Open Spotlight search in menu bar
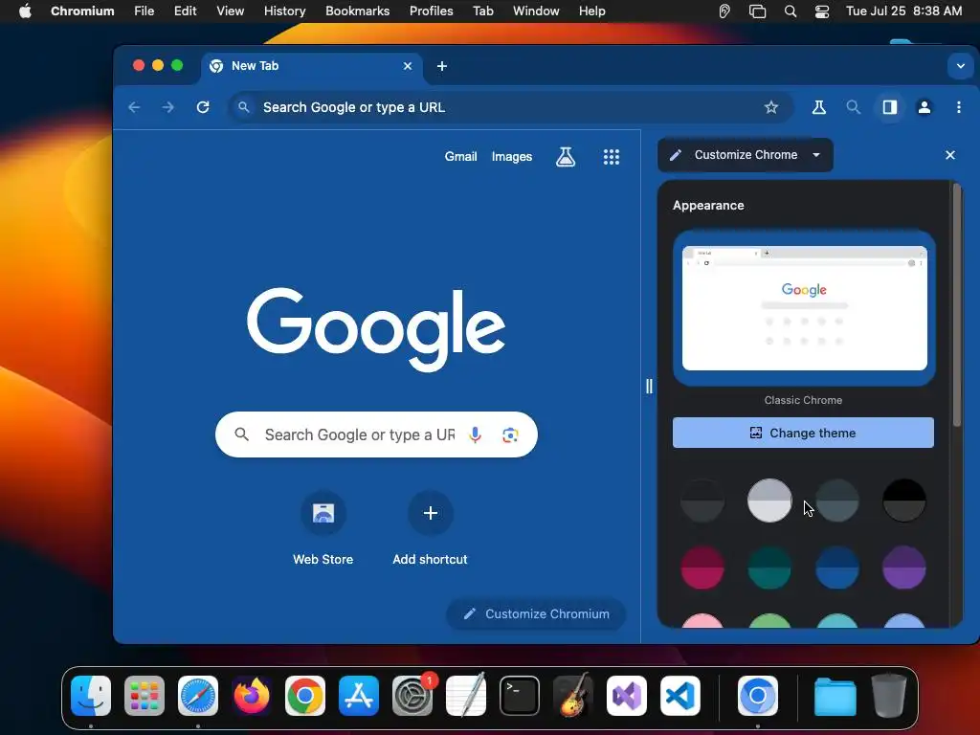 point(790,11)
